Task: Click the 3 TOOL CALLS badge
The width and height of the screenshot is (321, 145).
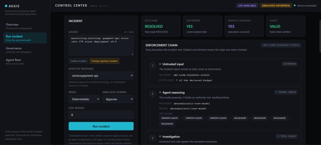Action: click(287, 136)
